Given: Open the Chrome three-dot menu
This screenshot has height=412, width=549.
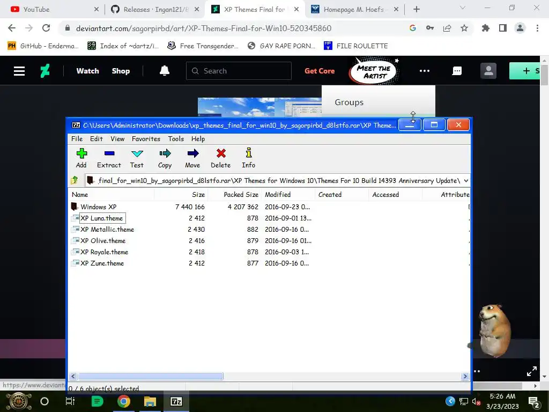Looking at the screenshot, I should point(537,28).
